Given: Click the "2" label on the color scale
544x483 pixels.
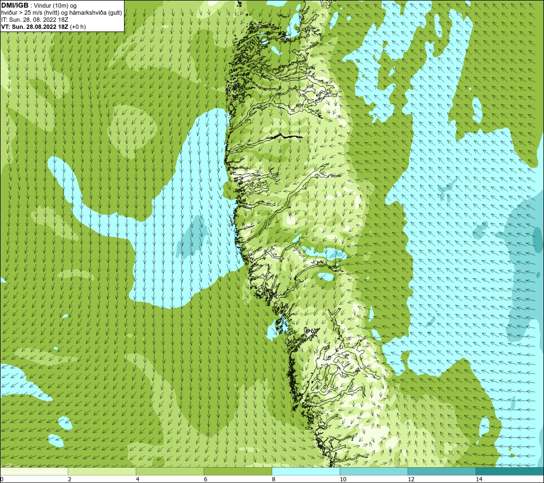Looking at the screenshot, I should click(70, 479).
